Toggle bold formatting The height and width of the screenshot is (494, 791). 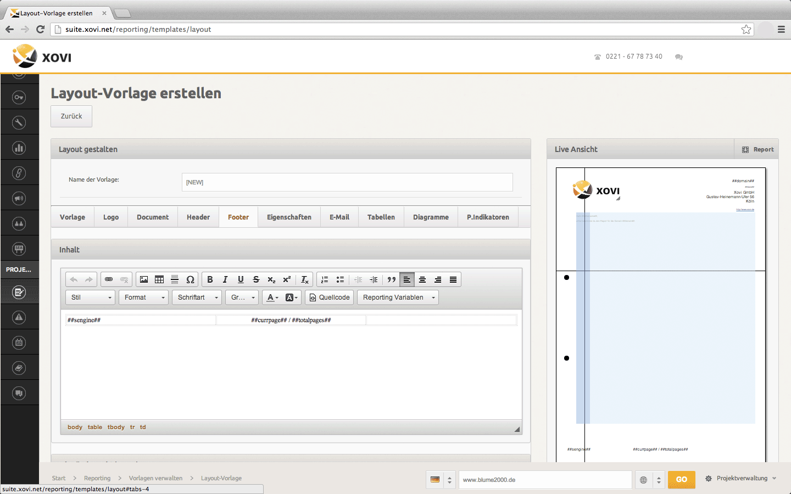point(210,279)
